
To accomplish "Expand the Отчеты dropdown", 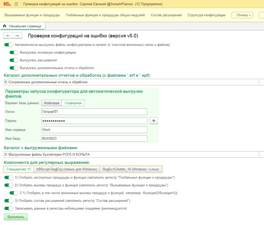I will pos(242,15).
